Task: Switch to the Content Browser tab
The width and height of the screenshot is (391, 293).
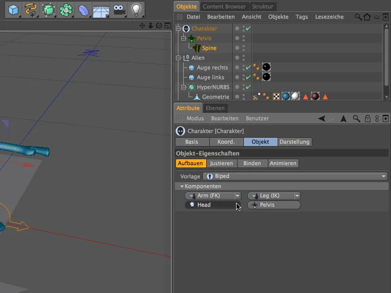Action: click(x=224, y=6)
